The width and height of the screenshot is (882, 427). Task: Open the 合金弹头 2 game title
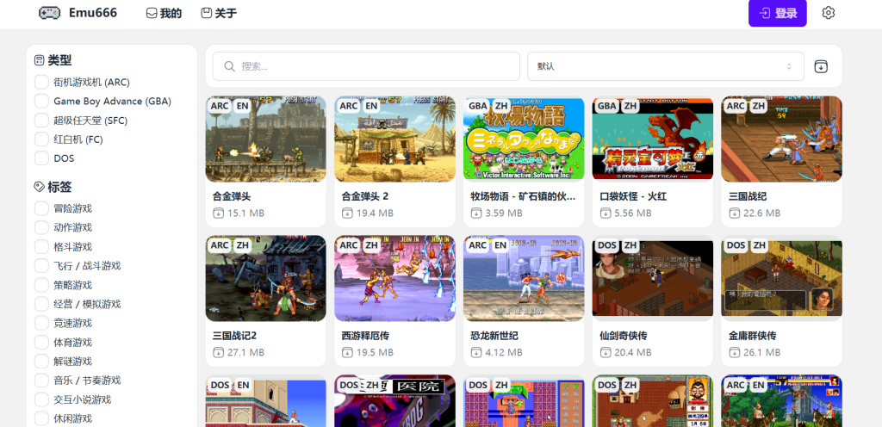(365, 196)
